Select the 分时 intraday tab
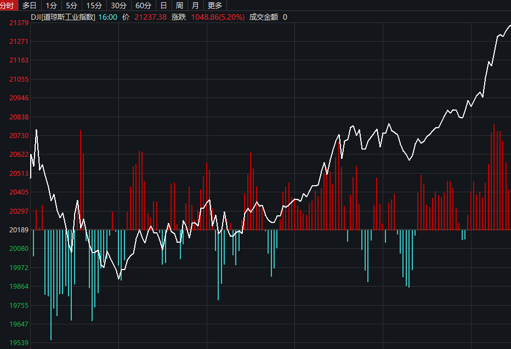Screen dimensions: 511x349 click(8, 5)
